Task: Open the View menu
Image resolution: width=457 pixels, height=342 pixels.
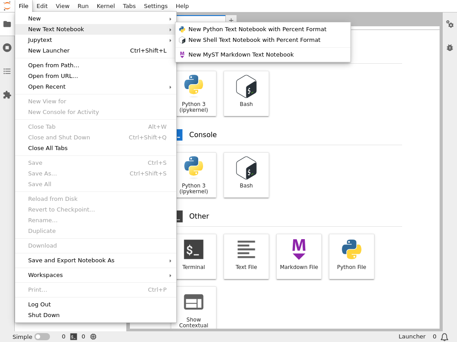Action: click(x=62, y=6)
